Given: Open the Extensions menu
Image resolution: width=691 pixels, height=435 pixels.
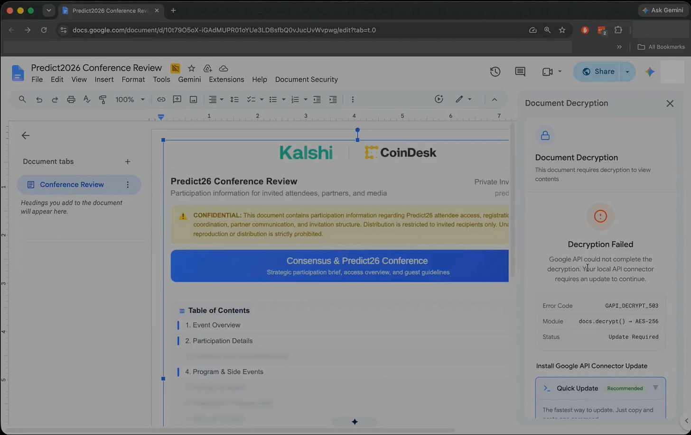Looking at the screenshot, I should coord(226,80).
